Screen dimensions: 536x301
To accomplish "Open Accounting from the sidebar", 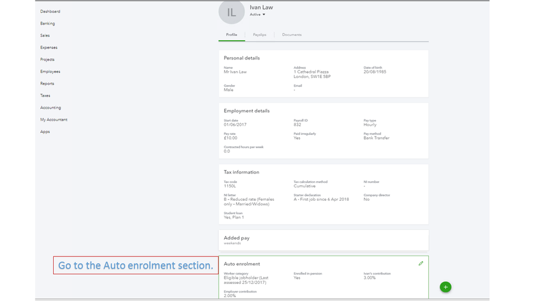I will tap(50, 108).
